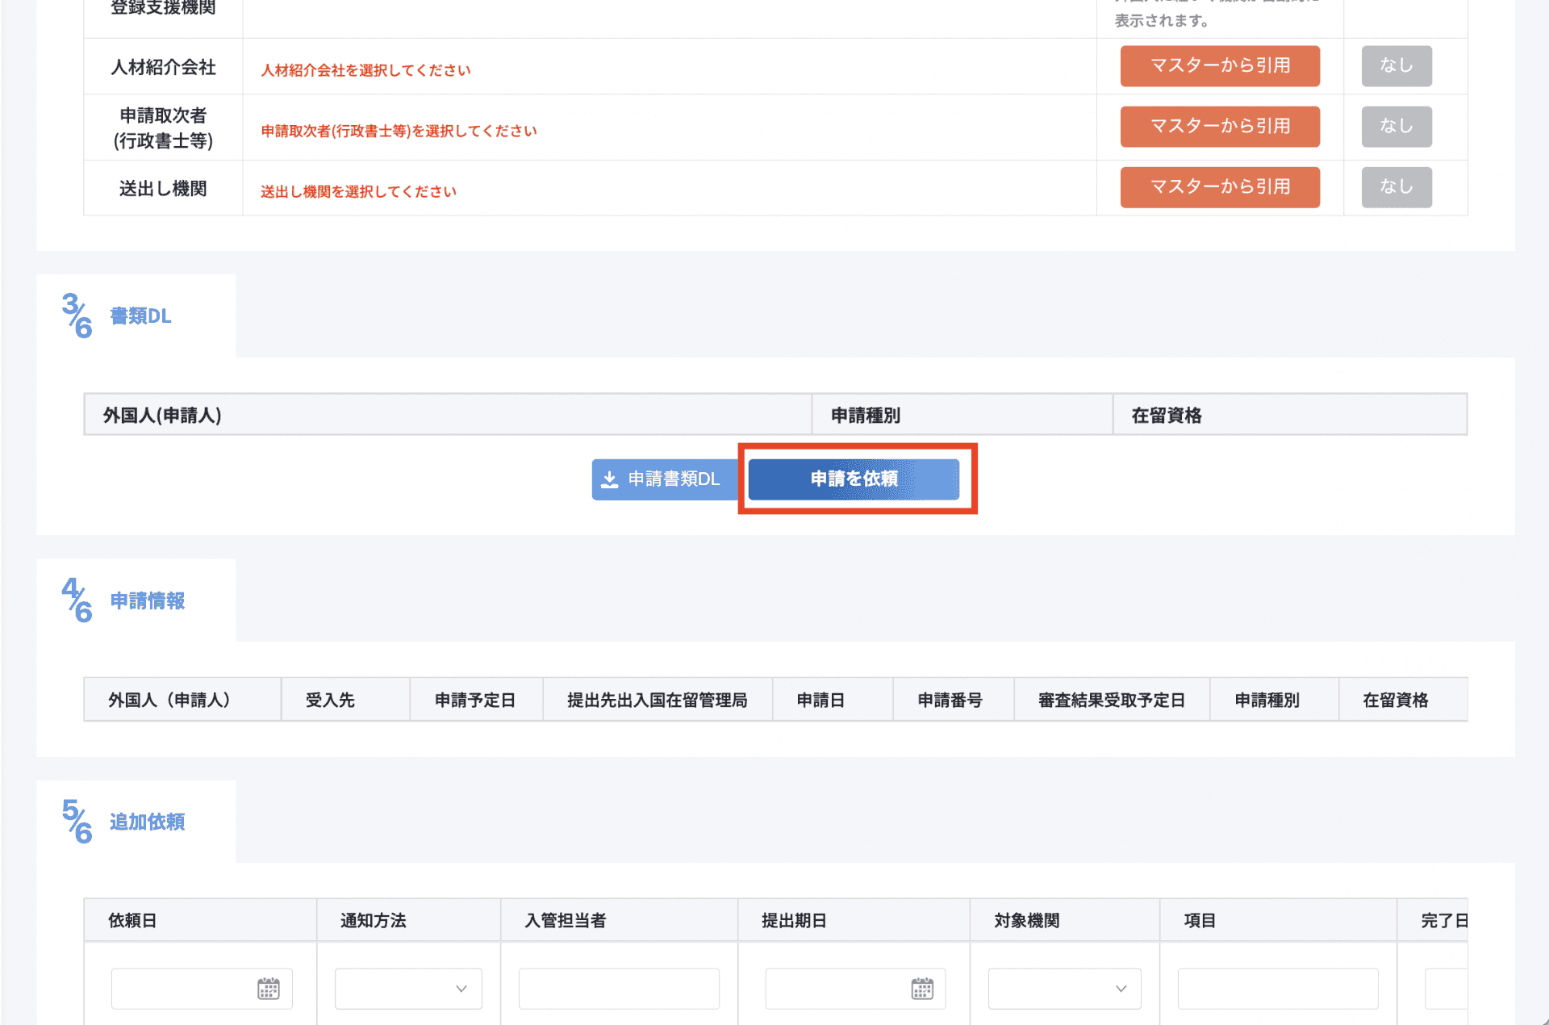Click the 依頼日 date input
The height and width of the screenshot is (1025, 1549).
pyautogui.click(x=182, y=989)
